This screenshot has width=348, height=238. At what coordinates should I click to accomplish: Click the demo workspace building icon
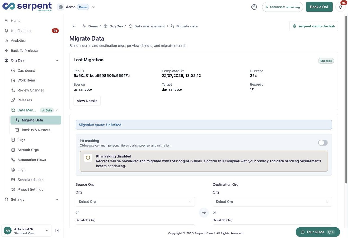[61, 7]
